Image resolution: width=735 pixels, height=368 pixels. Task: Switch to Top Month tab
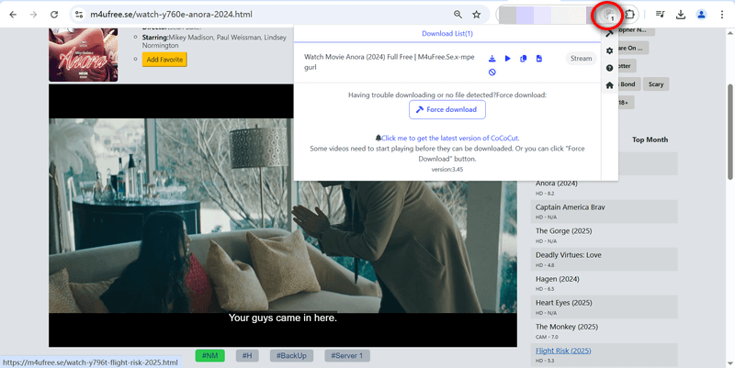click(x=650, y=139)
